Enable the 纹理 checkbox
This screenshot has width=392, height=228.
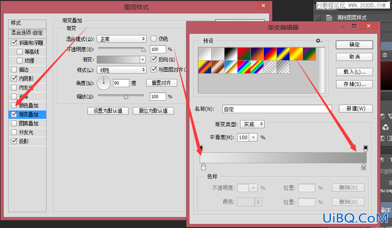coord(20,61)
